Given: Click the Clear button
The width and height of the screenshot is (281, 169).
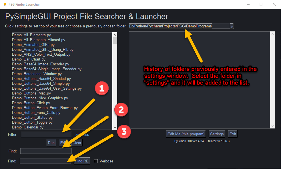Looking at the screenshot, I should [77, 143].
